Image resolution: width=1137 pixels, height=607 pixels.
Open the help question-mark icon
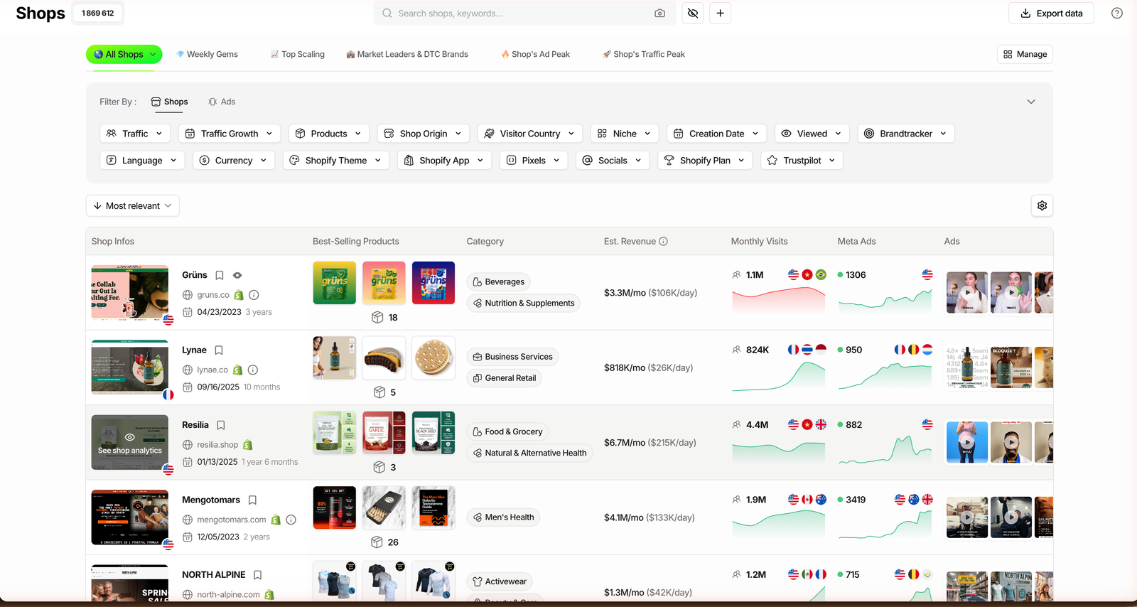tap(1117, 13)
